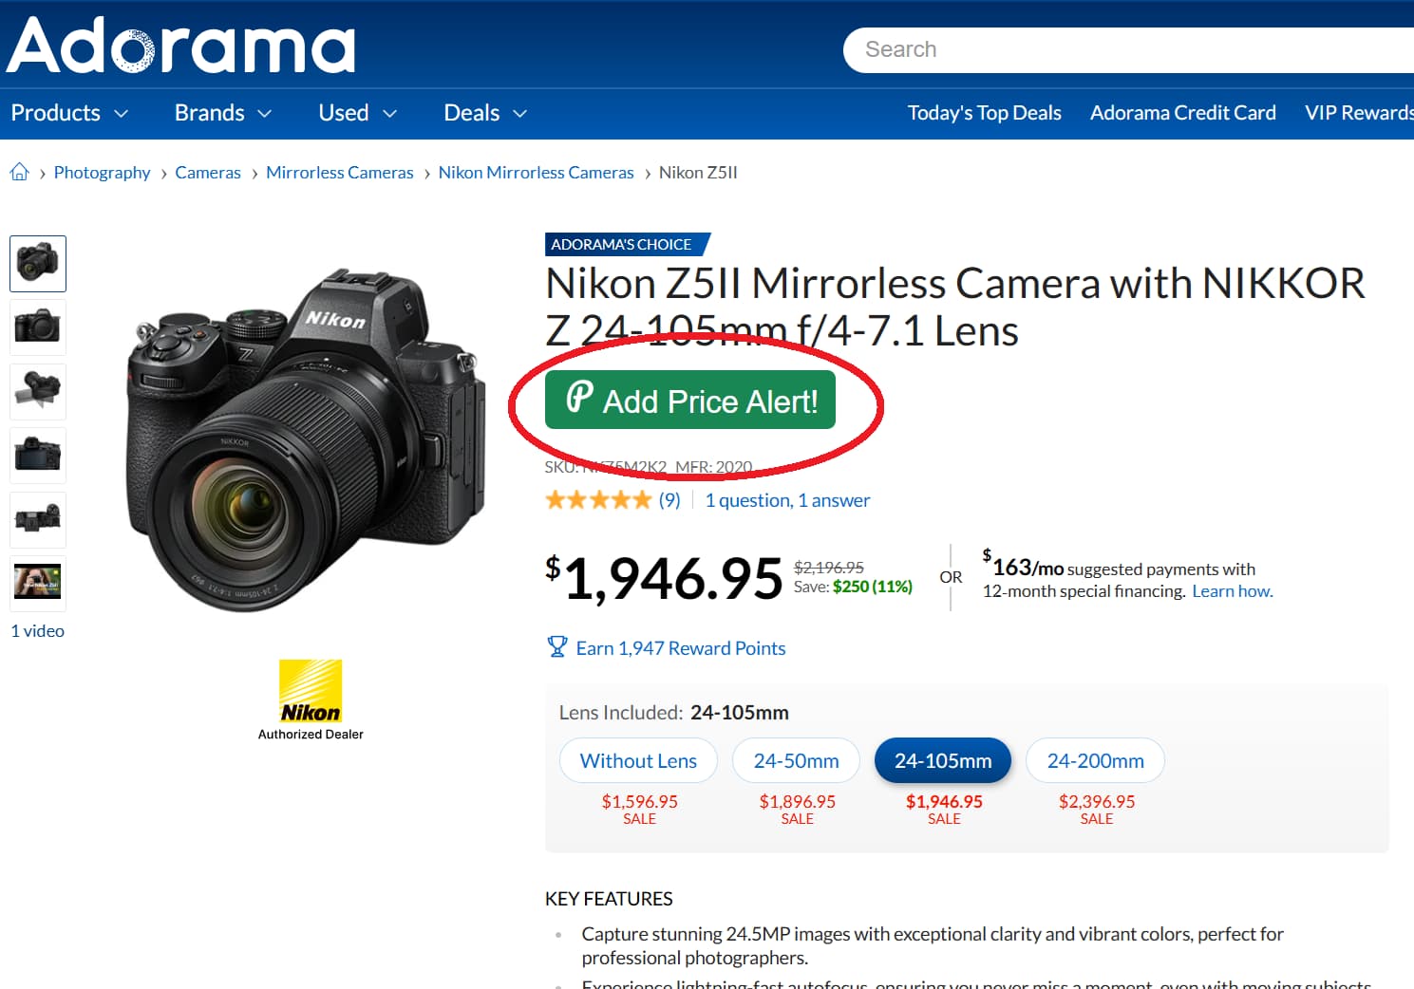Expand the Deals menu

[485, 113]
